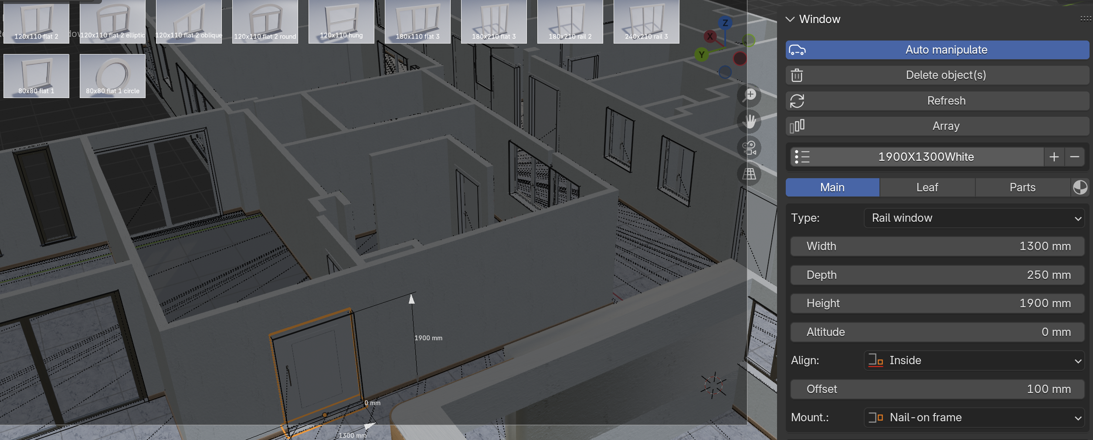Viewport: 1093px width, 440px height.
Task: Switch perspective/orthographic grid icon
Action: coord(749,174)
